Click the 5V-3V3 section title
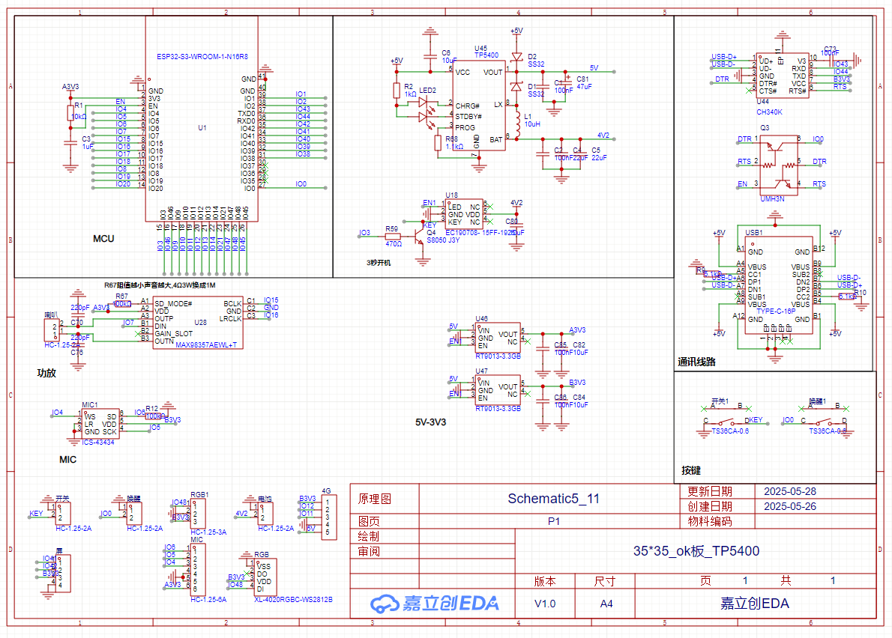This screenshot has height=638, width=892. (x=431, y=422)
